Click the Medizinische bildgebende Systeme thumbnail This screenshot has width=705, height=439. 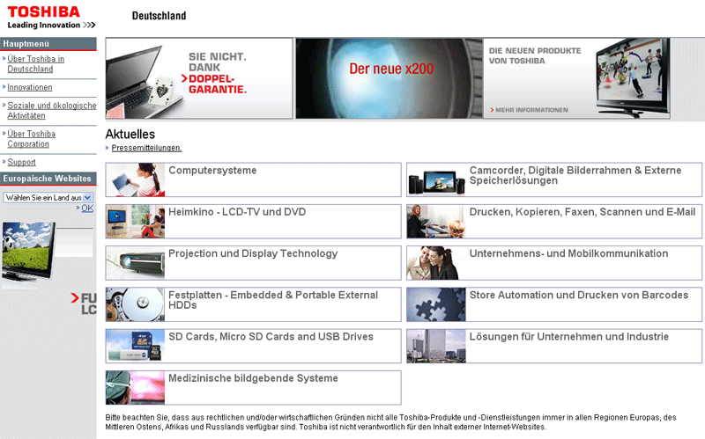135,387
